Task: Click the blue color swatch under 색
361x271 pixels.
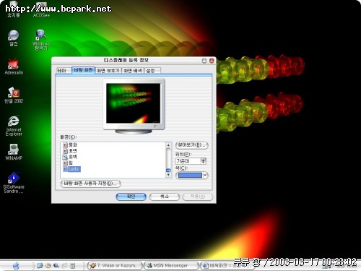Action: click(x=190, y=175)
